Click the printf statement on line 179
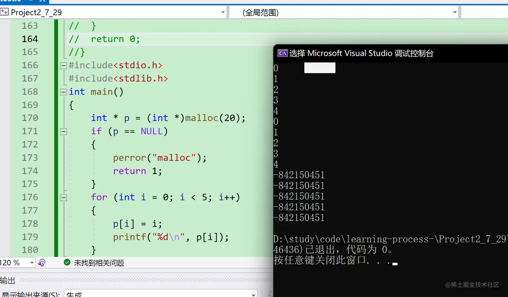Screen dimensions: 508x297 (171, 237)
